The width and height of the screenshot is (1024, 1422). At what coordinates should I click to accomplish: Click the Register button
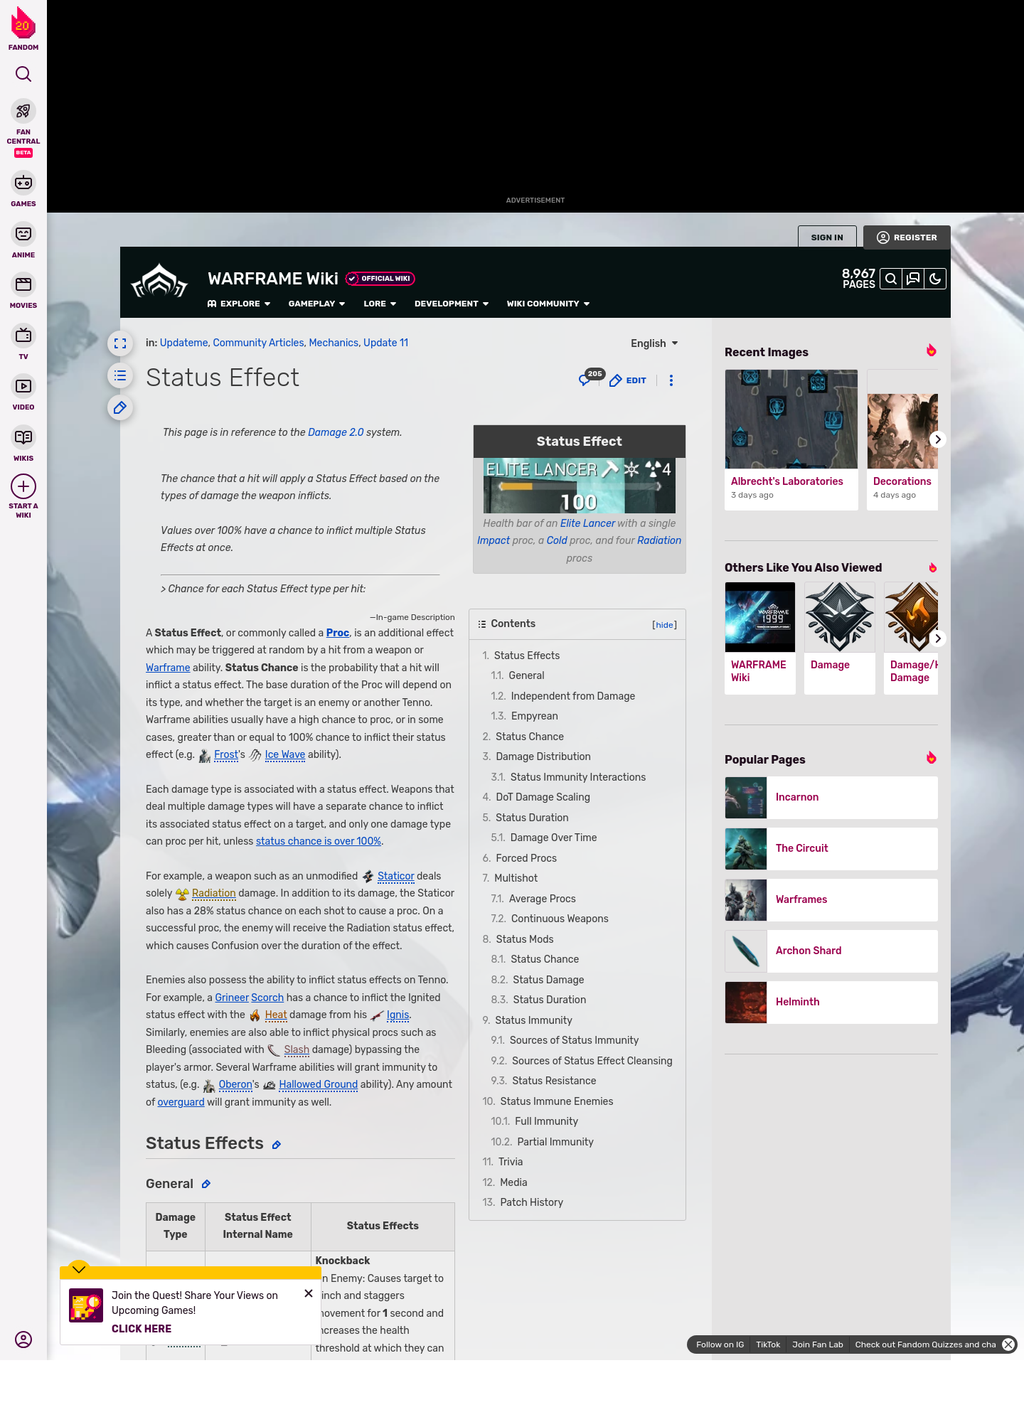(907, 237)
